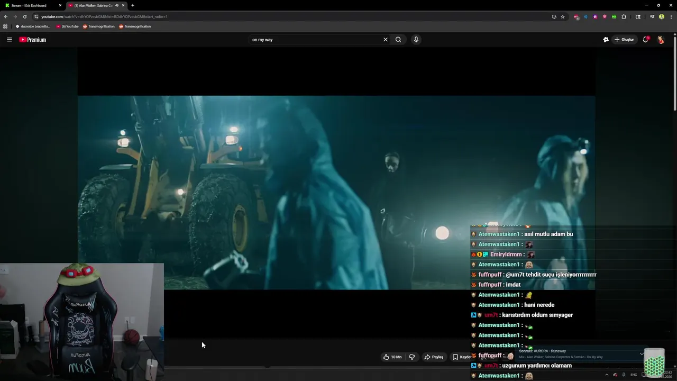Open the tab search icon in Chrome toolbar
The image size is (677, 381).
[x=638, y=16]
